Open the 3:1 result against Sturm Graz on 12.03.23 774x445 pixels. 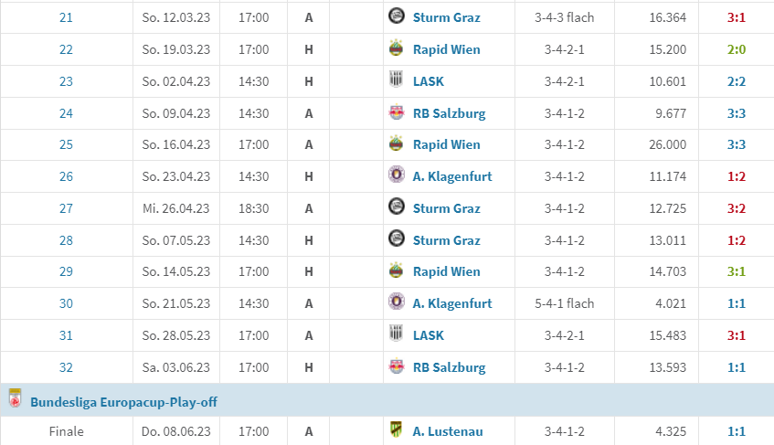point(736,17)
